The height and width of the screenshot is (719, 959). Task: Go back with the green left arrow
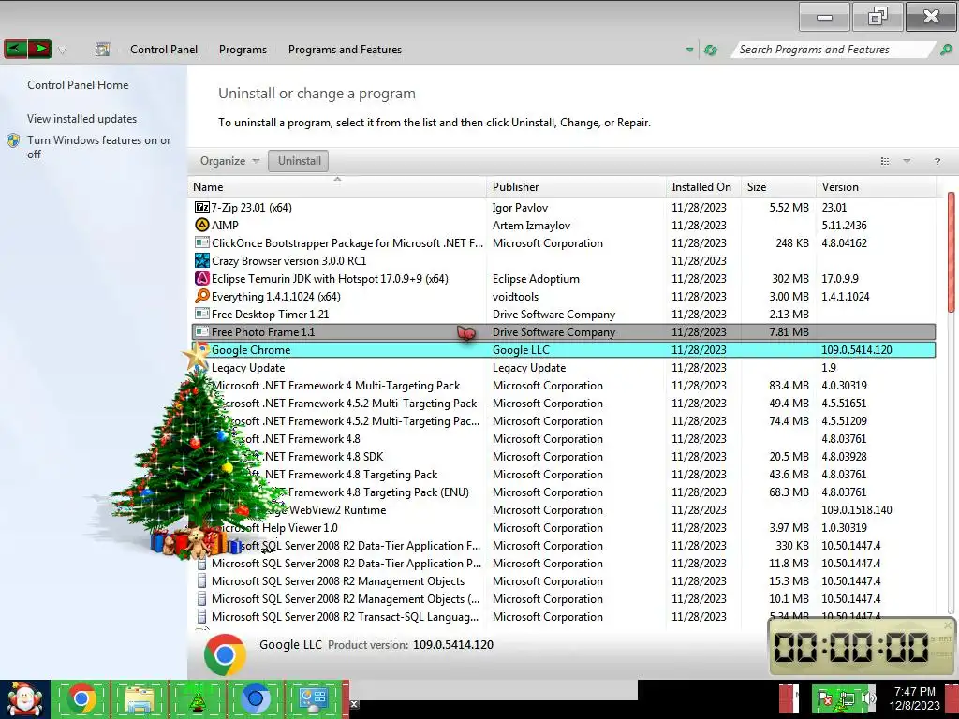pyautogui.click(x=16, y=49)
